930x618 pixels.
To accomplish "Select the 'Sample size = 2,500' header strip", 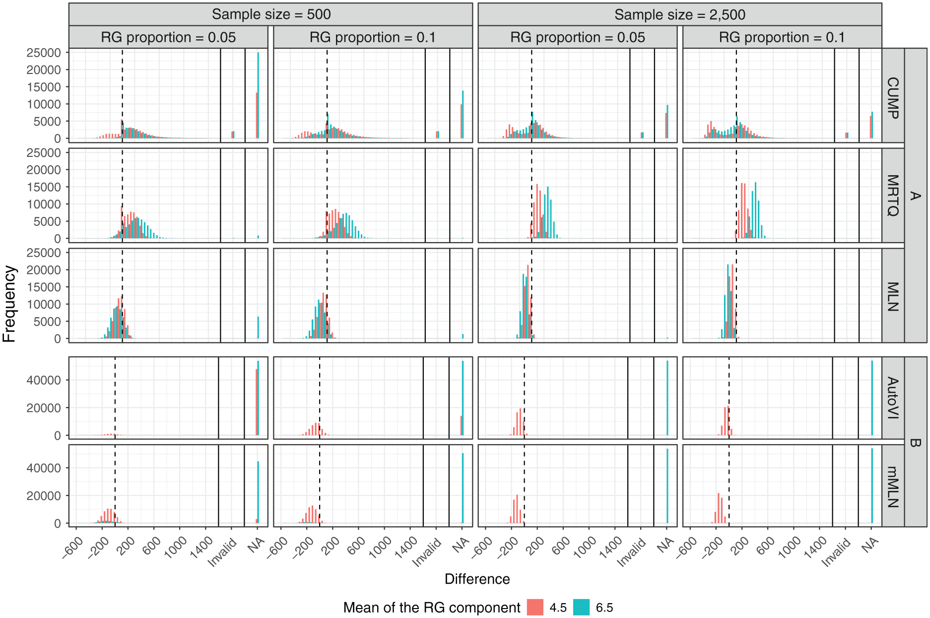I will click(680, 14).
